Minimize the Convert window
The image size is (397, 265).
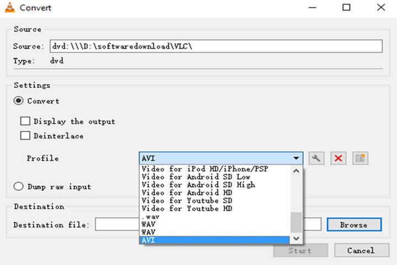point(313,7)
